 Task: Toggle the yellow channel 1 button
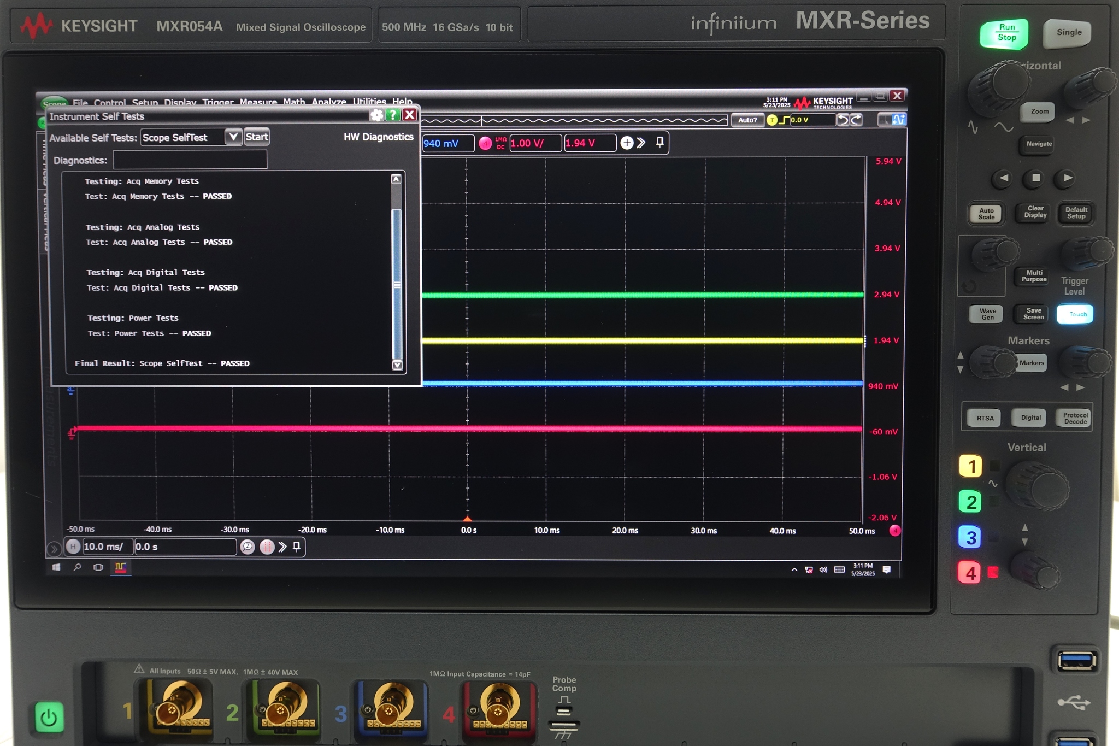pos(971,466)
